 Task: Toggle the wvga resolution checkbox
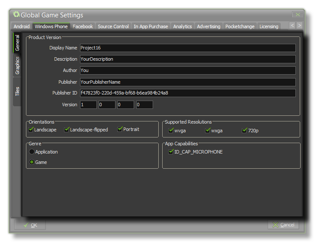(171, 131)
